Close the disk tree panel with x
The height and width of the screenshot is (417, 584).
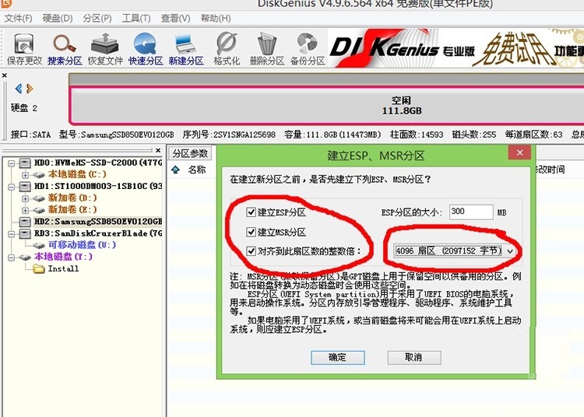(x=158, y=150)
